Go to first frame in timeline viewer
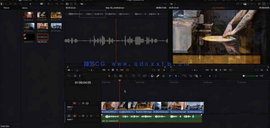Viewport: 270px width, 128px height. [x=207, y=70]
